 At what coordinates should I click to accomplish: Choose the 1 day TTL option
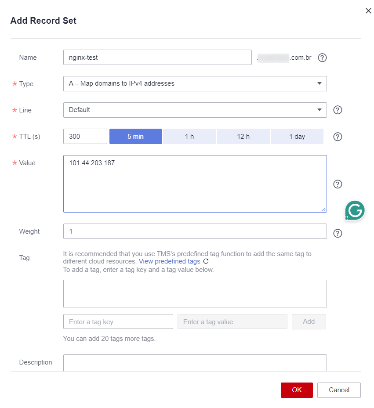[x=297, y=137]
